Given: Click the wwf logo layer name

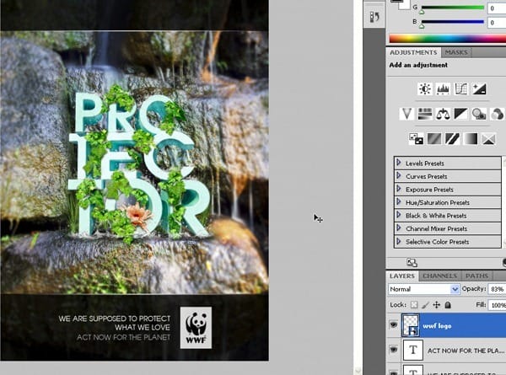Looking at the screenshot, I should (x=437, y=326).
